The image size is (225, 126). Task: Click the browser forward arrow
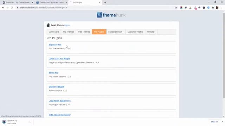[8, 8]
